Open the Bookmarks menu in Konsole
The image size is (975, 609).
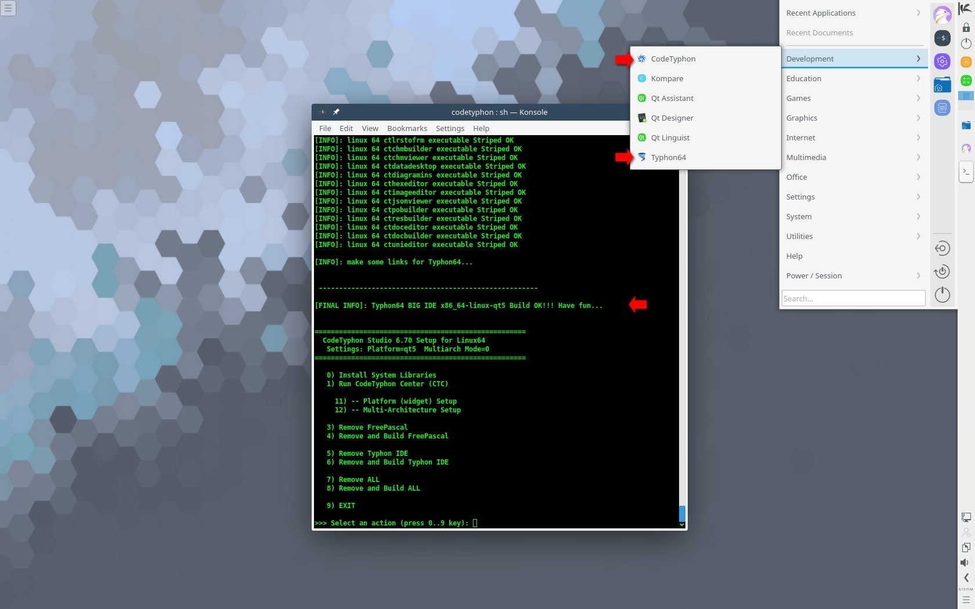[407, 128]
